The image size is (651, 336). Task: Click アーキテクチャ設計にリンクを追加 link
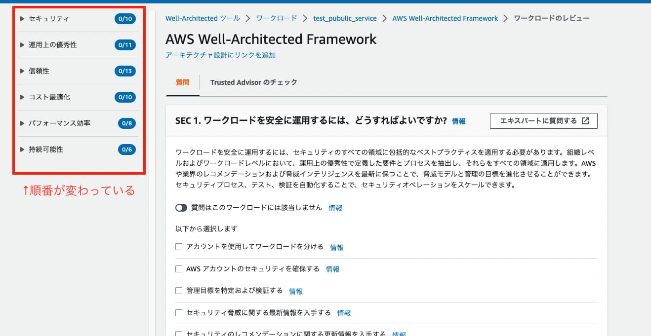point(220,55)
